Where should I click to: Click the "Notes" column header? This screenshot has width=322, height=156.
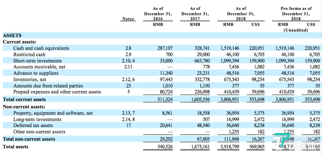(128, 19)
